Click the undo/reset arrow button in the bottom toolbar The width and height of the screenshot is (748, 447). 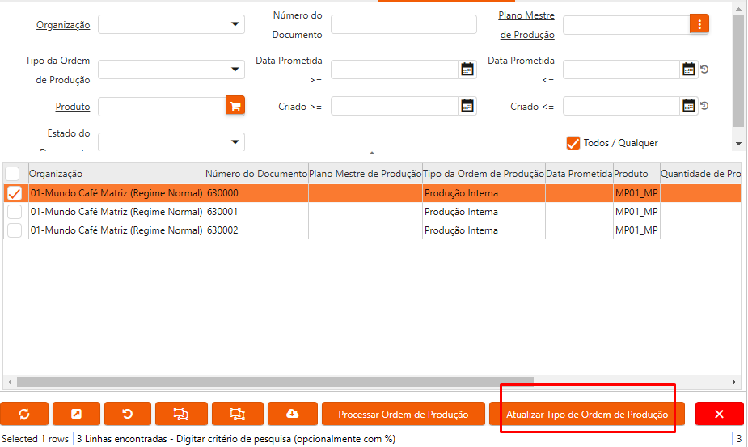[x=127, y=414]
